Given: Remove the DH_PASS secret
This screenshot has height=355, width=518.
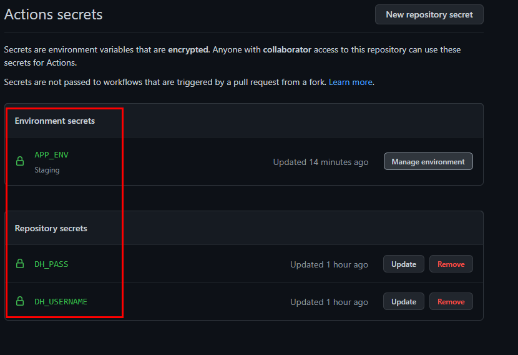Looking at the screenshot, I should 451,264.
